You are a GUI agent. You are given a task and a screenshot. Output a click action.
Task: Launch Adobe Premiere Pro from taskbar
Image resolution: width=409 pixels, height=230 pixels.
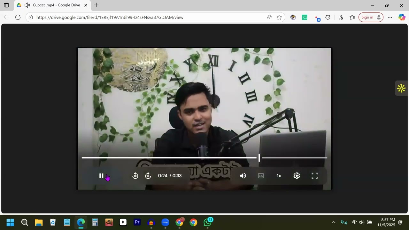137,222
